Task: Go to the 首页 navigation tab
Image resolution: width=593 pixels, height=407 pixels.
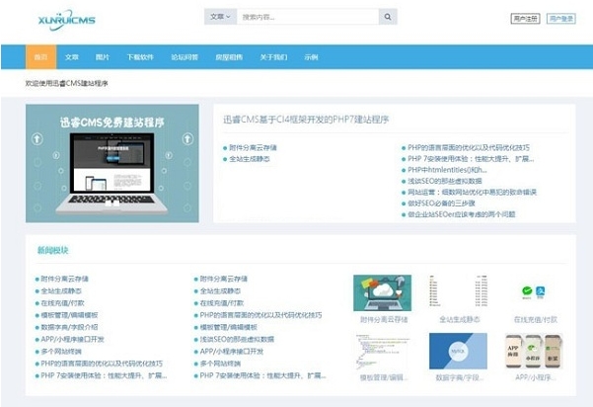Action: click(x=40, y=57)
